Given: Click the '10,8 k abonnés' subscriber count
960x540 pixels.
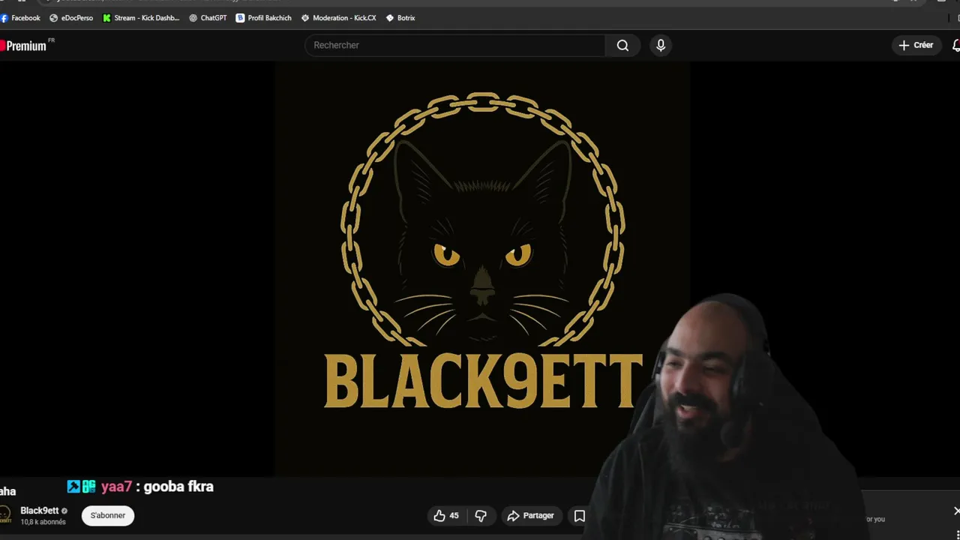Looking at the screenshot, I should point(43,522).
